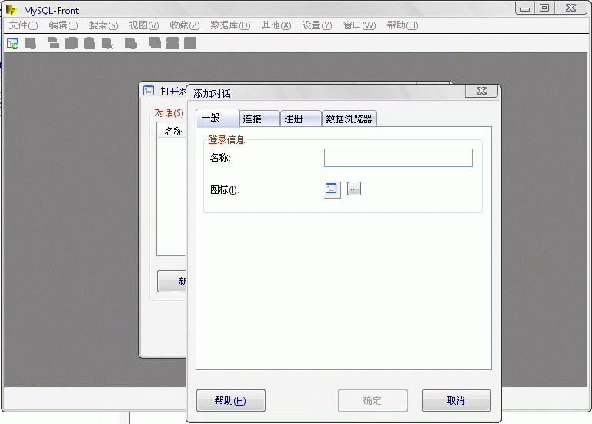Screen dimensions: 592x424
Task: Open the 窗口(W) menu
Action: pyautogui.click(x=360, y=25)
